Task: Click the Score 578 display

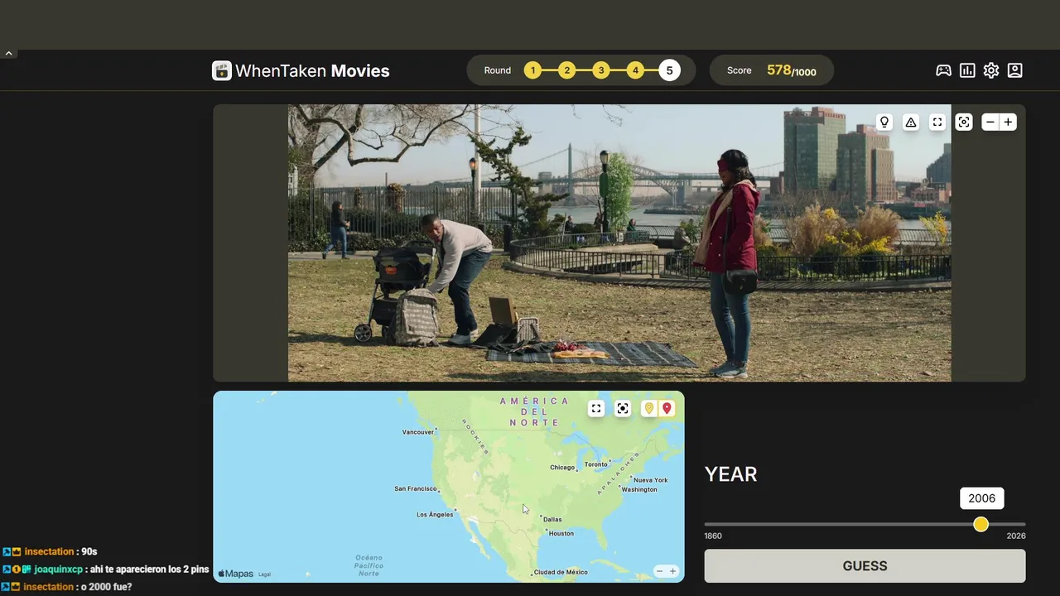Action: click(772, 70)
